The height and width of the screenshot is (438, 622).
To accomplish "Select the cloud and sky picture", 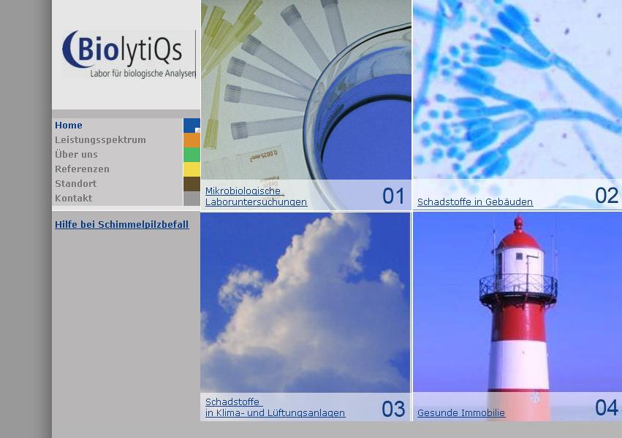I will point(306,299).
